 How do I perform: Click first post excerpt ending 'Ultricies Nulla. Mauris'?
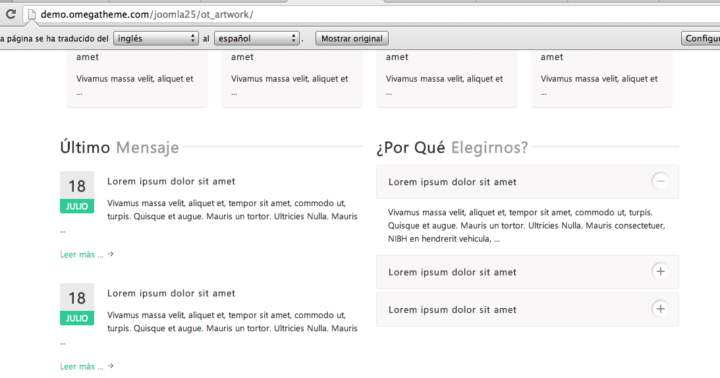tap(233, 210)
